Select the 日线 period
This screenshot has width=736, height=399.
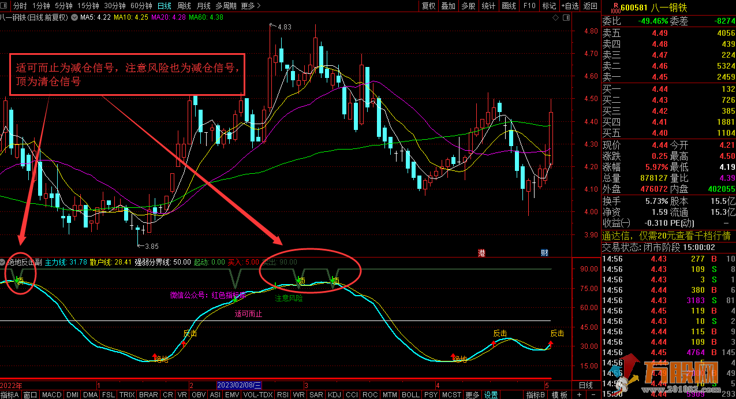coord(165,6)
